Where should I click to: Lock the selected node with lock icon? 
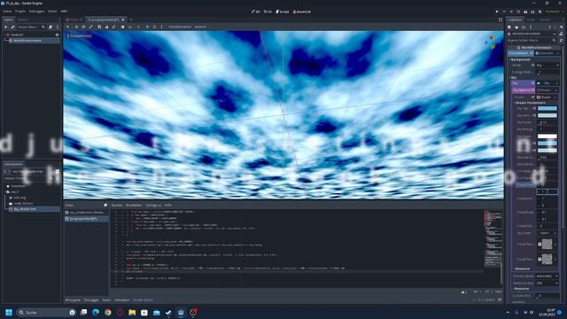(106, 27)
